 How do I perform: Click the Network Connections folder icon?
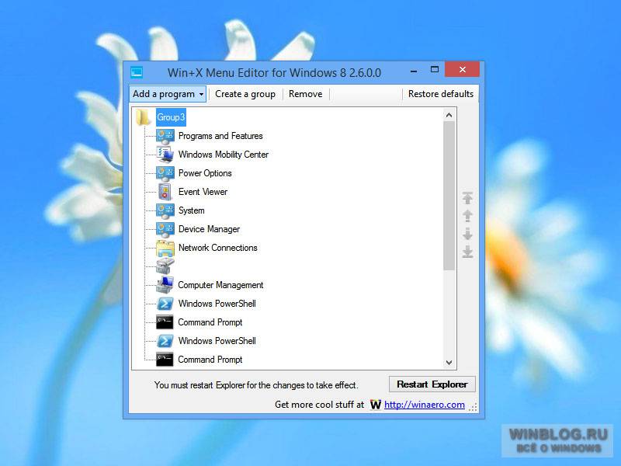pos(165,248)
